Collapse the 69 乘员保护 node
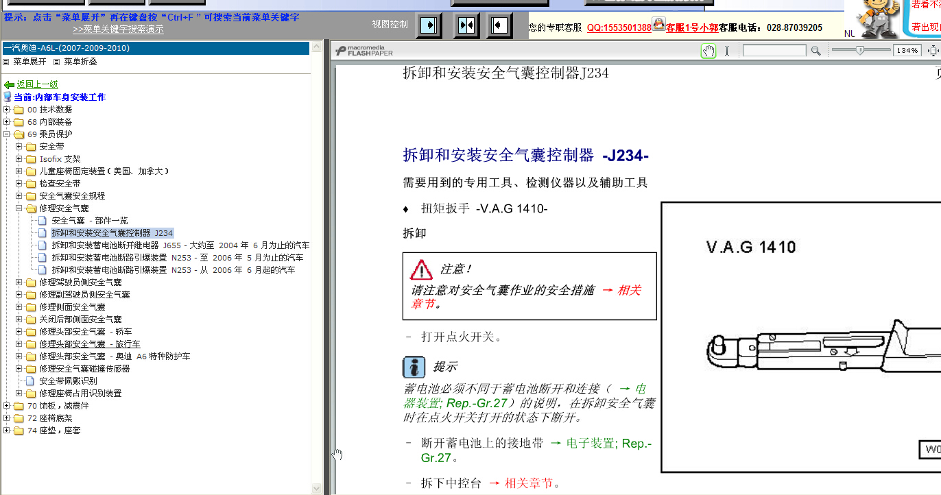The image size is (941, 495). [x=7, y=134]
